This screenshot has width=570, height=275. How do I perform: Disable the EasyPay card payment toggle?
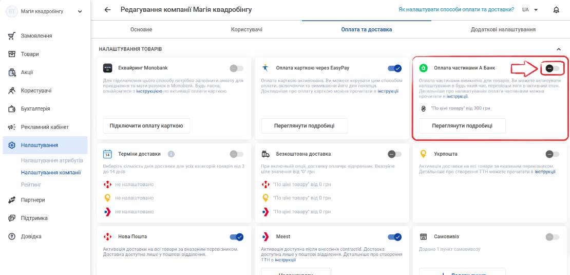pos(395,68)
